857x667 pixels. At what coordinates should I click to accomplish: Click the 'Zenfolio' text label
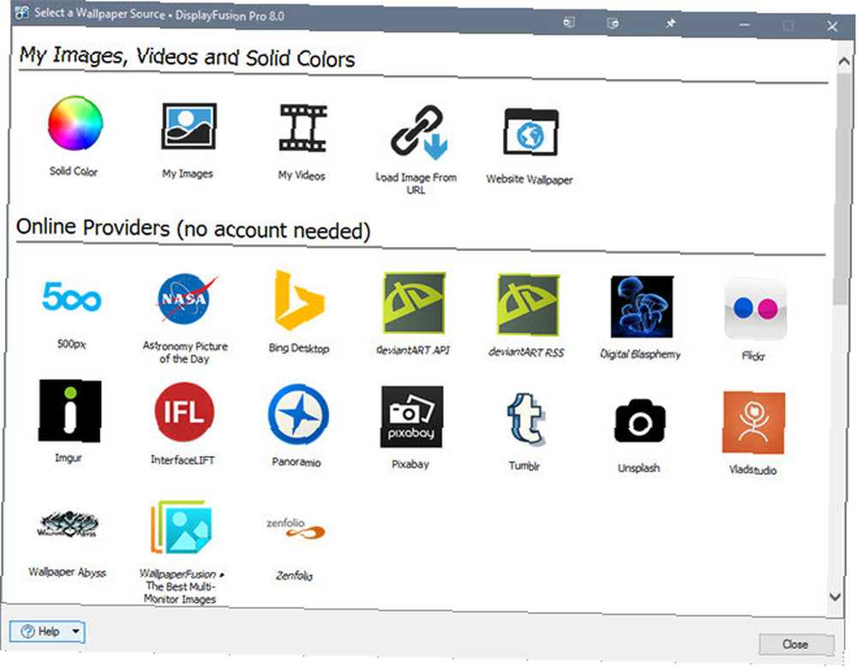(295, 576)
